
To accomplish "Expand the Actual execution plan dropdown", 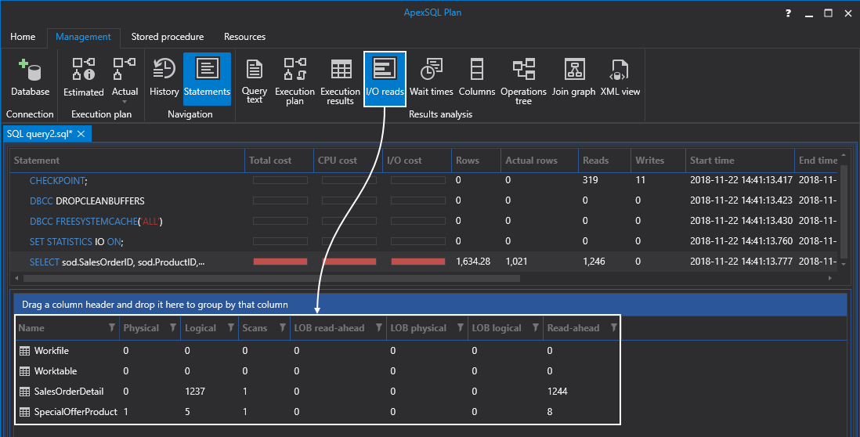I will (125, 101).
